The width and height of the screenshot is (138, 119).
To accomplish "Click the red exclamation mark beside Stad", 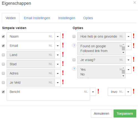I will [63, 64].
